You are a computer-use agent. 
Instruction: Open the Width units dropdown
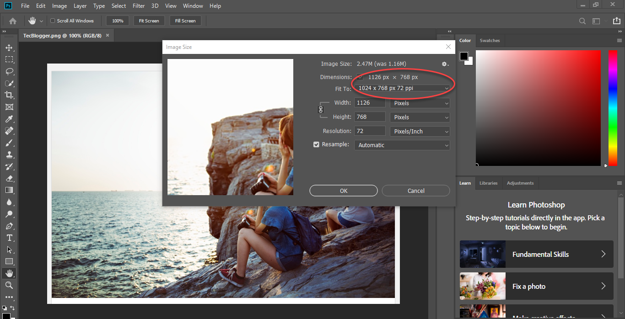420,103
